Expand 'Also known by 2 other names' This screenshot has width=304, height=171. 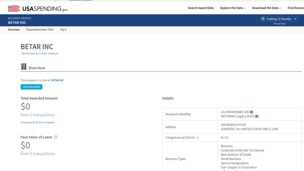click(40, 53)
